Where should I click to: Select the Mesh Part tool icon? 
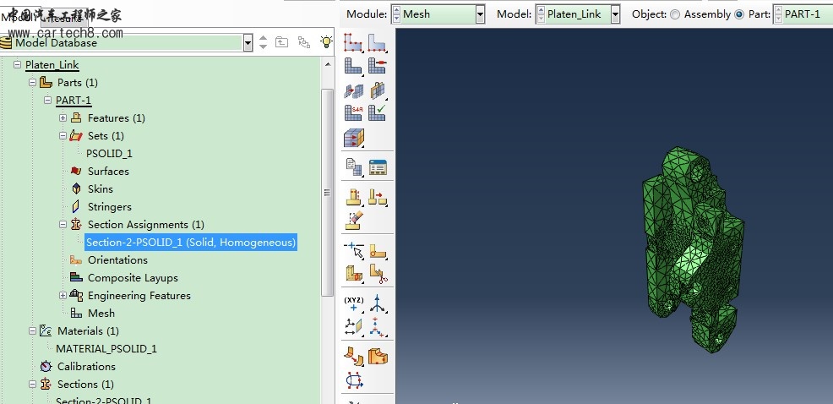[353, 64]
